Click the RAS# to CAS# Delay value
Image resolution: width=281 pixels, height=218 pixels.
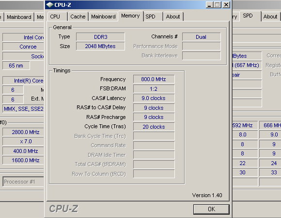pos(154,108)
